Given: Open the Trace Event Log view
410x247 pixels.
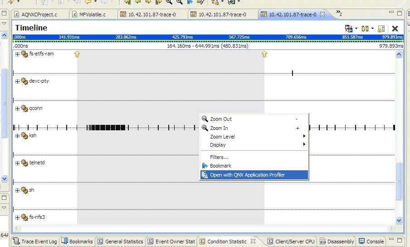Looking at the screenshot, I should [35, 242].
